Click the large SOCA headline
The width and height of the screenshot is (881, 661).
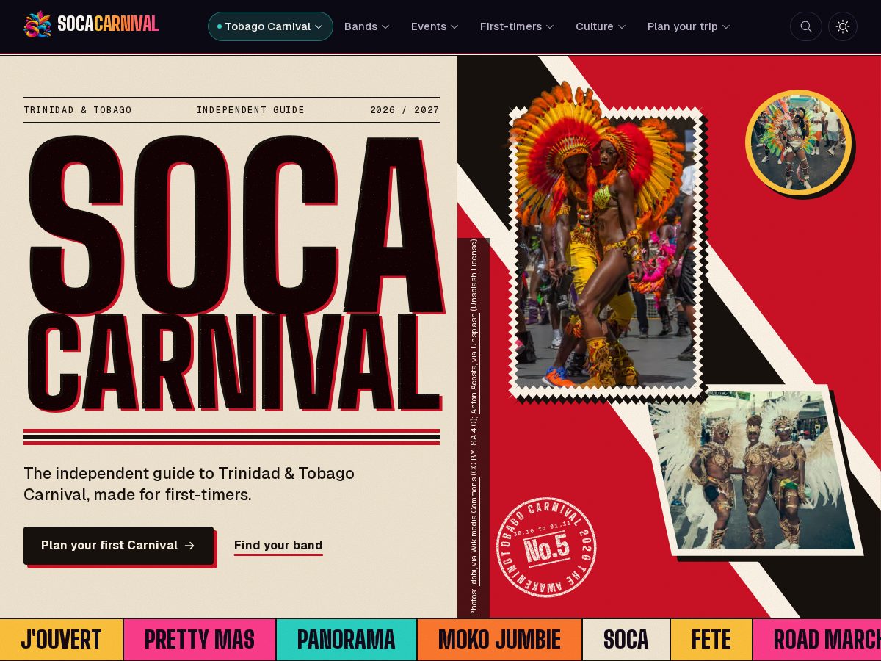coord(235,225)
